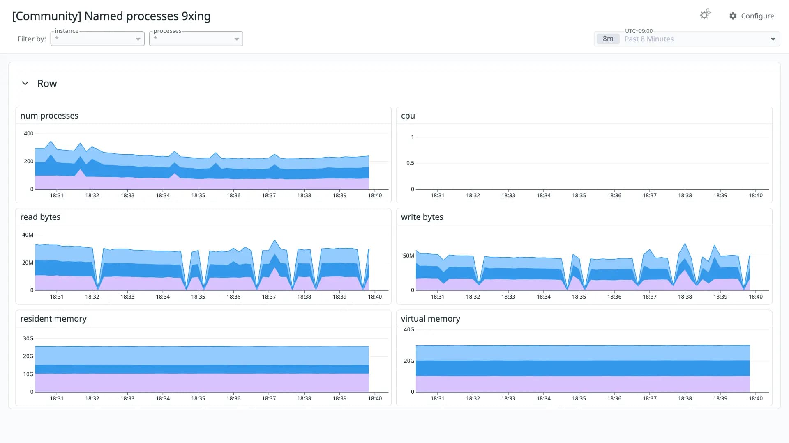Click the write bytes panel title
Image resolution: width=789 pixels, height=443 pixels.
point(422,217)
